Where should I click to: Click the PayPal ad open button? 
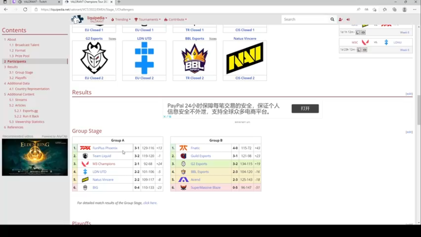point(305,108)
